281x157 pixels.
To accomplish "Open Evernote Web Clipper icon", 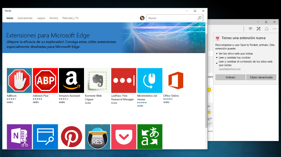I will (x=98, y=80).
